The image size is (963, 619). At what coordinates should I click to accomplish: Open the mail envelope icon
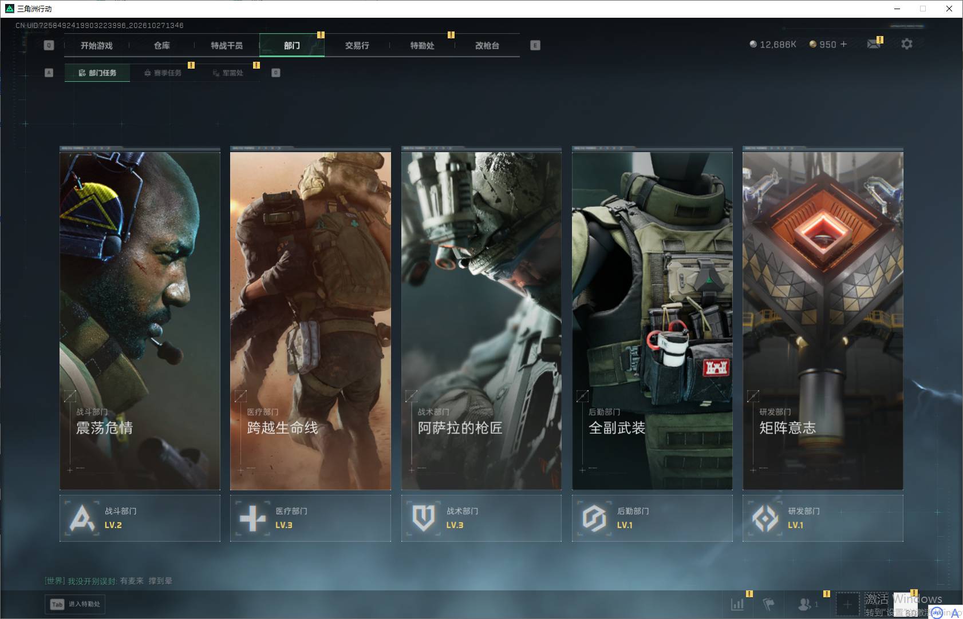click(874, 44)
